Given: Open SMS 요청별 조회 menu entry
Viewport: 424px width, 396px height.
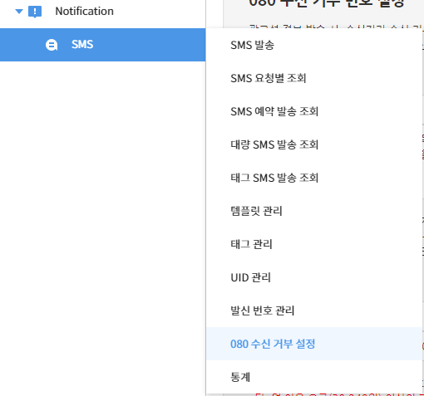Looking at the screenshot, I should click(x=314, y=78).
